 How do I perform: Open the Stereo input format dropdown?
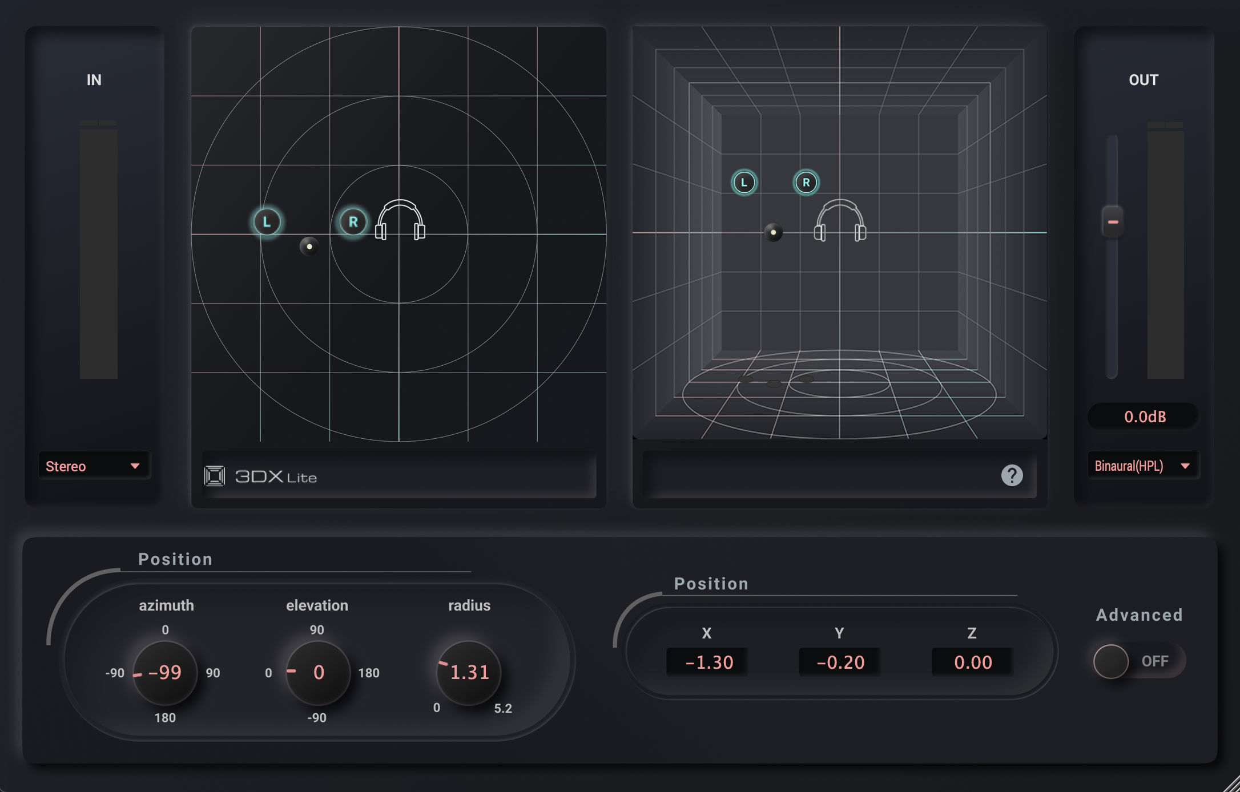(x=93, y=466)
